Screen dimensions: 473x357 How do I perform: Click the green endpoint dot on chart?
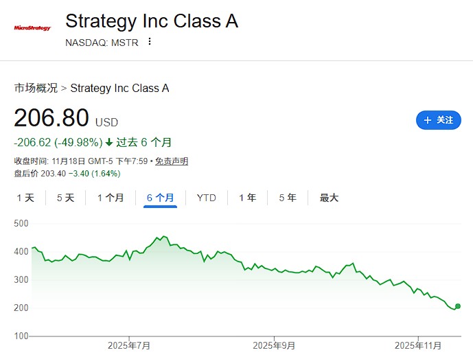[458, 306]
